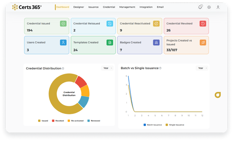
Task: Click the Credential Revoked count 26
Action: click(169, 31)
